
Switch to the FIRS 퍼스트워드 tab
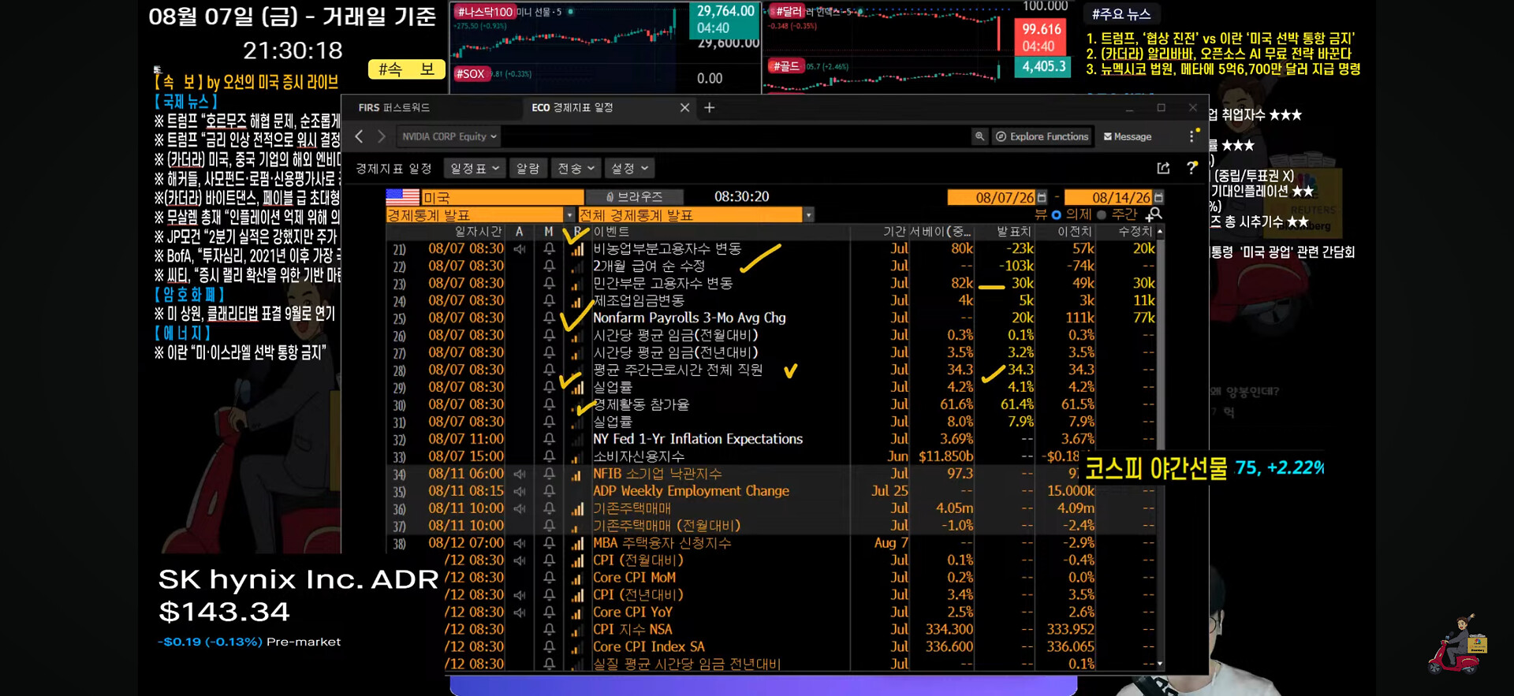394,107
